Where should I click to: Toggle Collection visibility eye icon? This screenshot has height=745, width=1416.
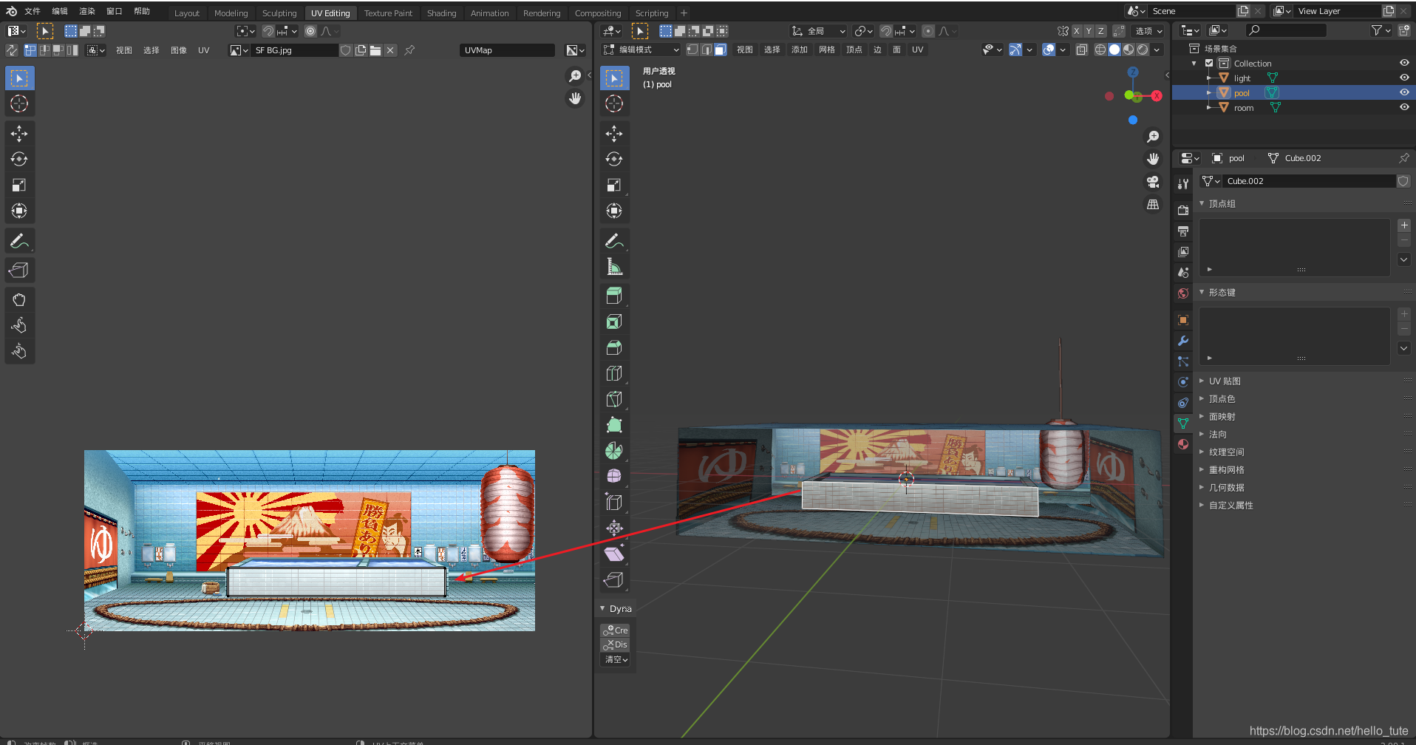[1404, 63]
